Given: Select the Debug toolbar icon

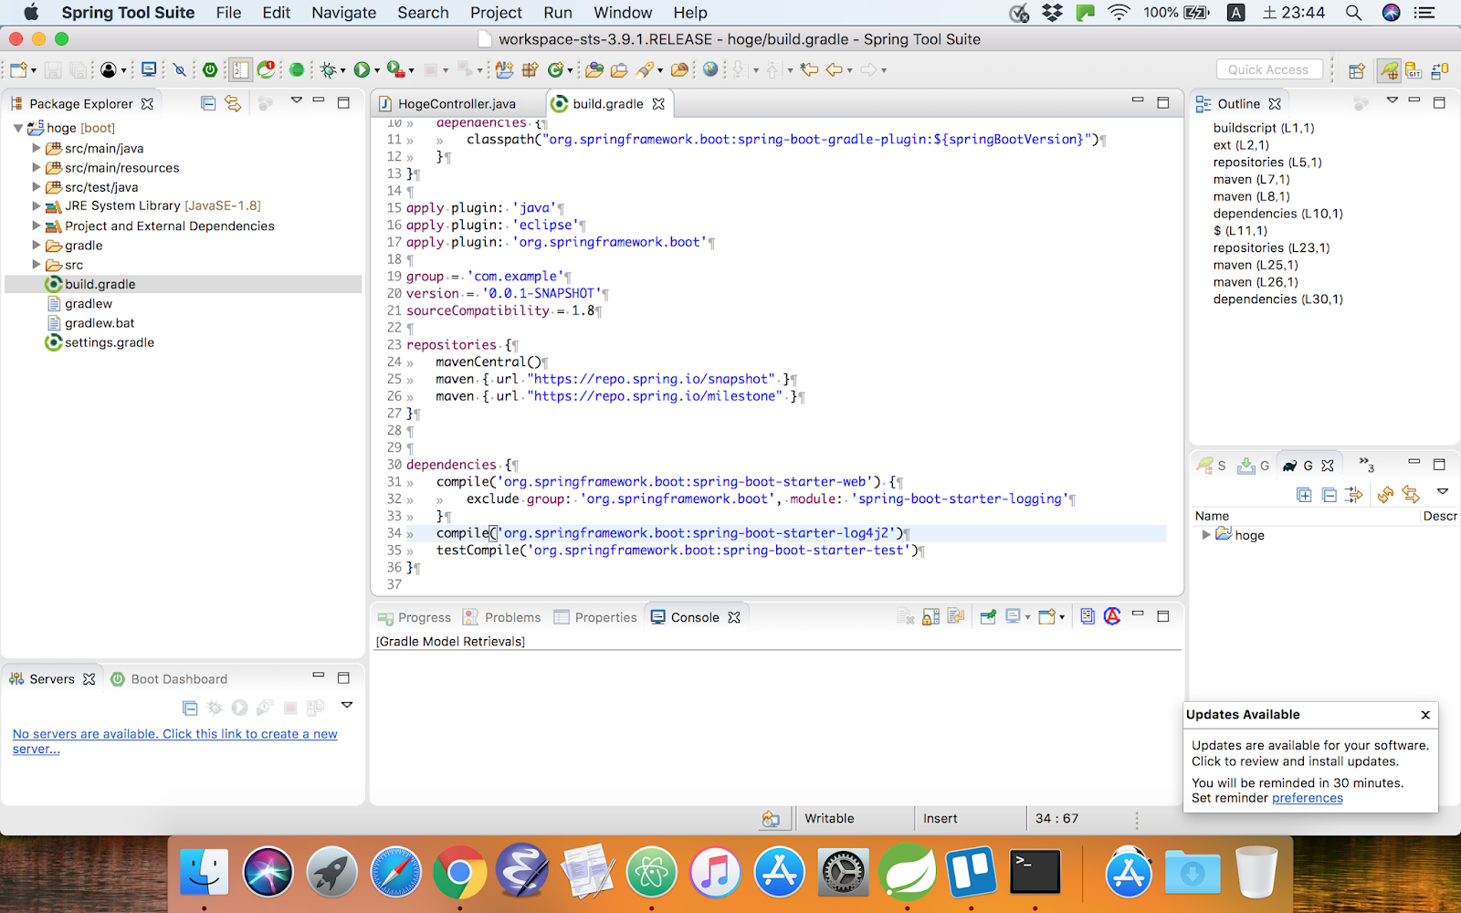Looking at the screenshot, I should coord(327,69).
